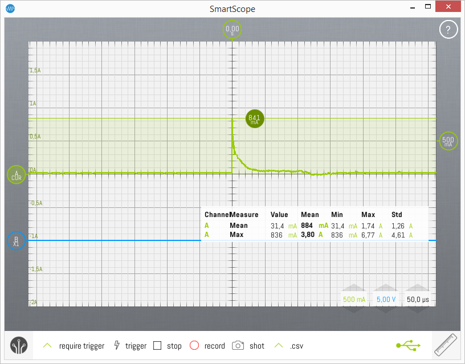Screen dimensions: 465x364
Task: Select the blue channel B indicator
Action: click(x=16, y=241)
